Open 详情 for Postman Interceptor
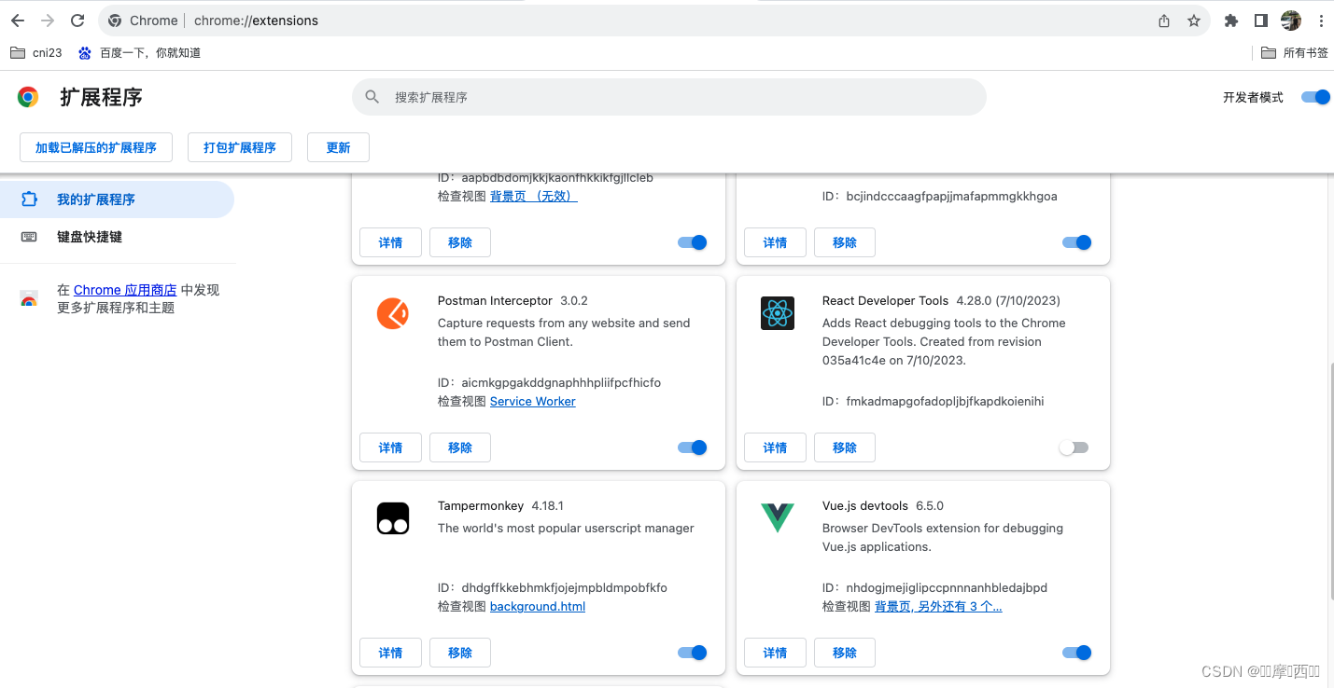This screenshot has height=688, width=1334. tap(390, 447)
